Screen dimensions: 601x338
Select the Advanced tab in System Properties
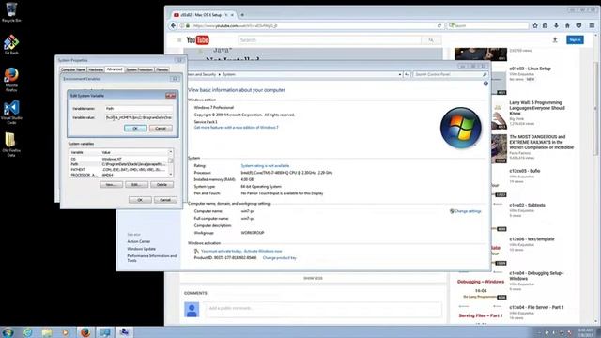tap(115, 69)
